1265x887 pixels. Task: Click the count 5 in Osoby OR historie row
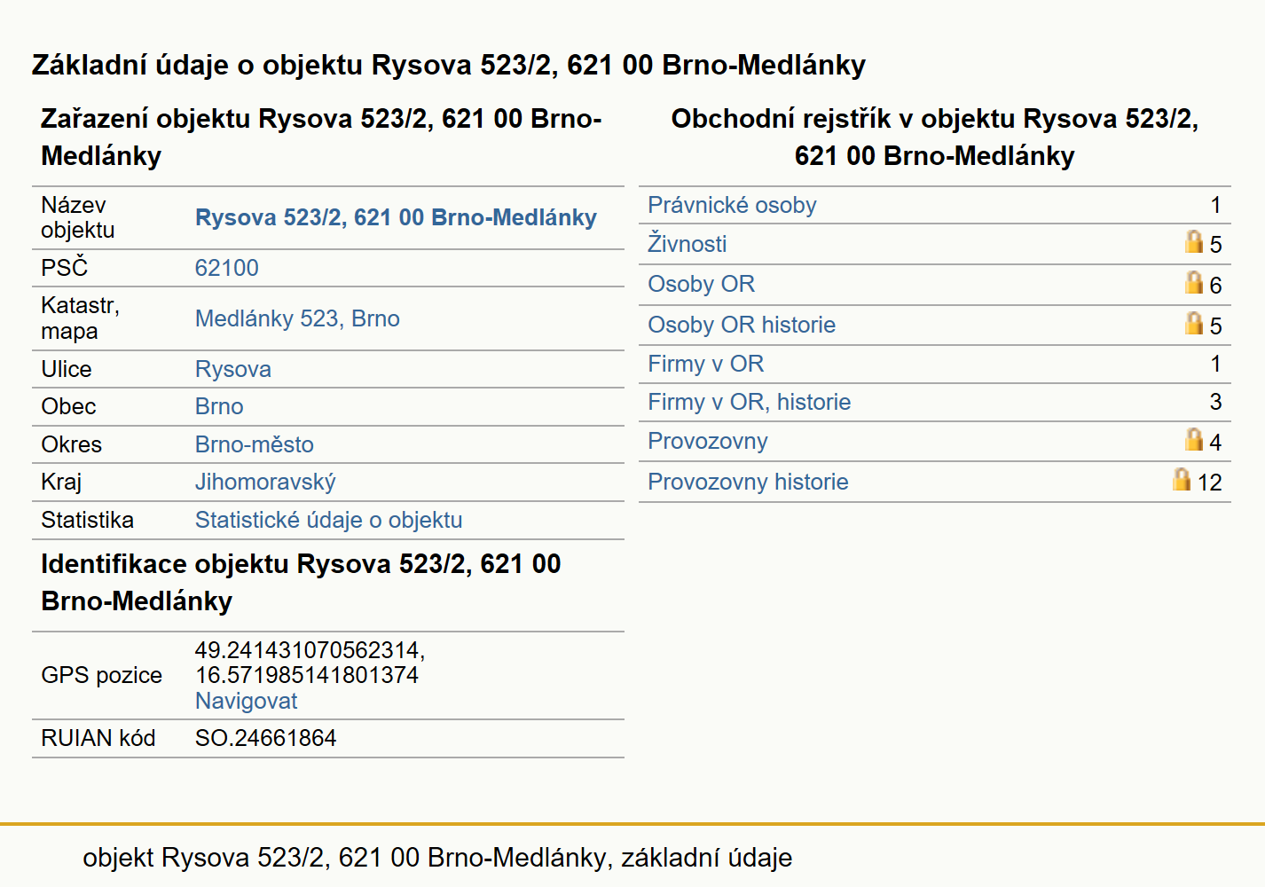1215,326
